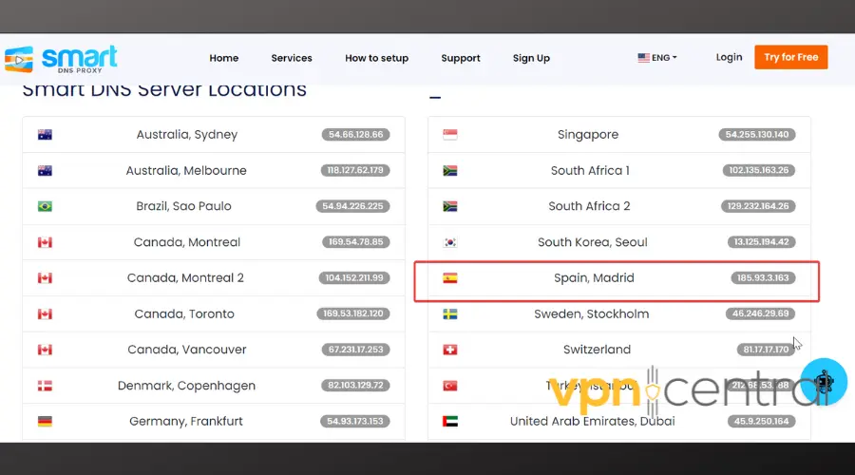Select Dubai IP 45.9.250.164
Image resolution: width=855 pixels, height=475 pixels.
761,421
